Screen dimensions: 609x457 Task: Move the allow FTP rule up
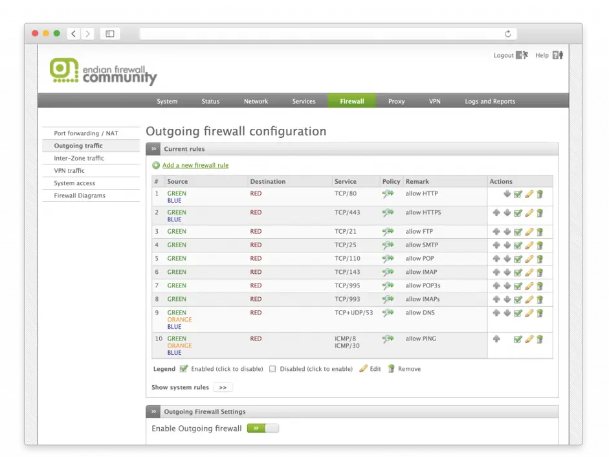pos(496,232)
